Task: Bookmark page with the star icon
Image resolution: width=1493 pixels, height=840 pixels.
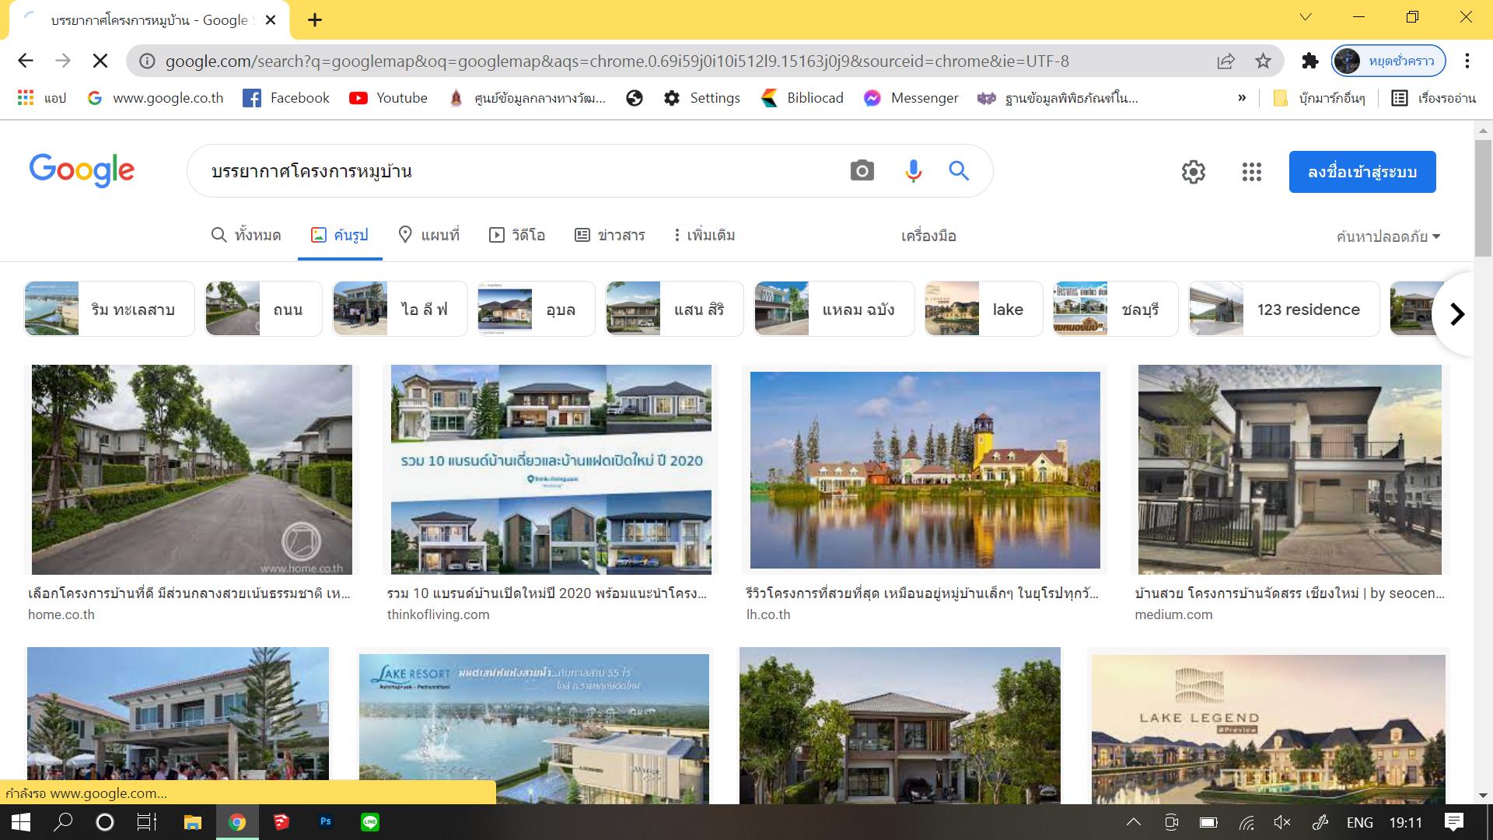Action: [x=1263, y=61]
